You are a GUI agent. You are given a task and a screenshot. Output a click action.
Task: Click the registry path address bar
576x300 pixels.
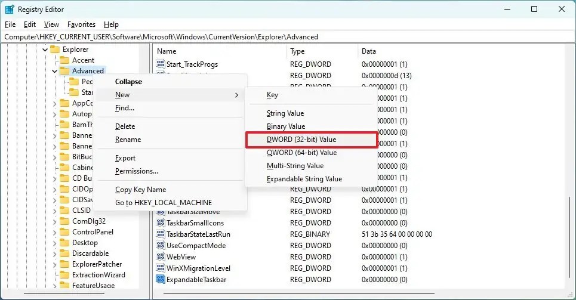[x=288, y=37]
